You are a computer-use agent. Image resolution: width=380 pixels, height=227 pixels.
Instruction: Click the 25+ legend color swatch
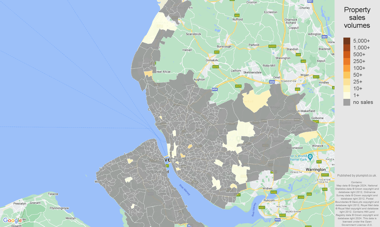click(347, 82)
